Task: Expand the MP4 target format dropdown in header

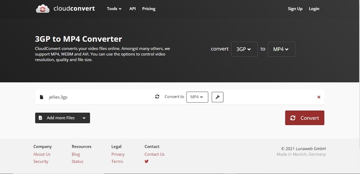Action: tap(282, 49)
